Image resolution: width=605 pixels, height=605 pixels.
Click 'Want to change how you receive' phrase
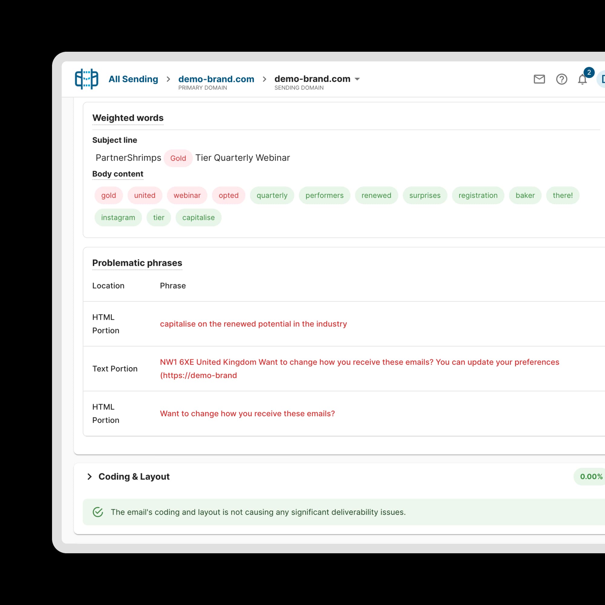tap(247, 413)
